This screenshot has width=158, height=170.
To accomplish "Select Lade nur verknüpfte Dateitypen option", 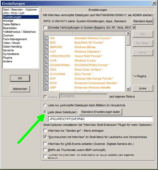I will click(x=45, y=105).
